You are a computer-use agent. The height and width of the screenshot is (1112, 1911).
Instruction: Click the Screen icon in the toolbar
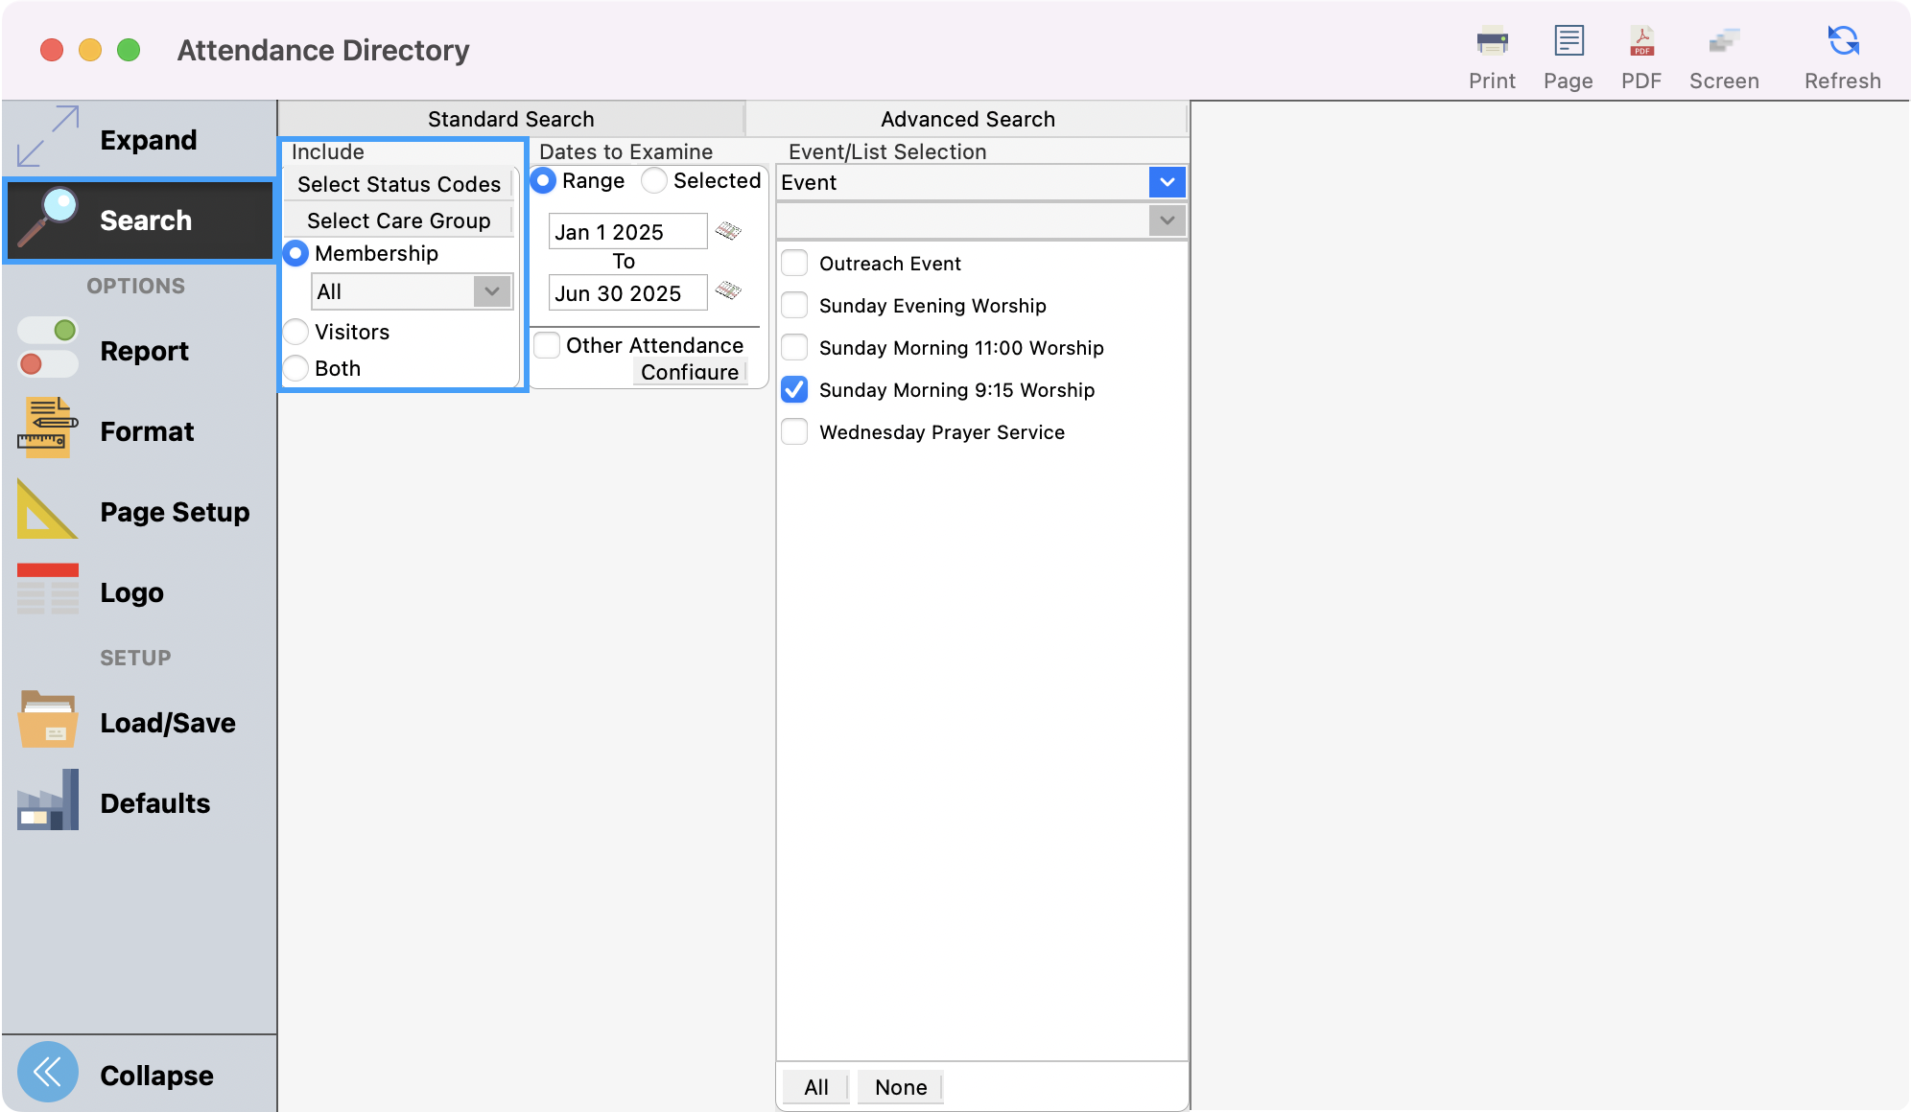[1724, 41]
